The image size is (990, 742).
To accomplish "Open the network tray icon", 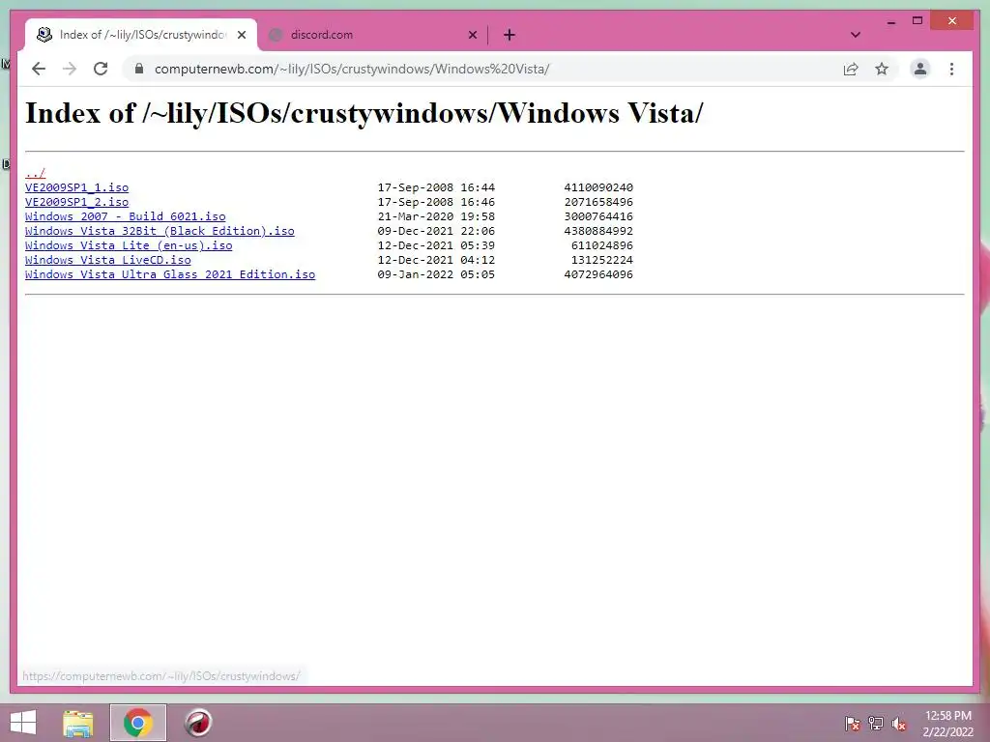I will coord(876,724).
